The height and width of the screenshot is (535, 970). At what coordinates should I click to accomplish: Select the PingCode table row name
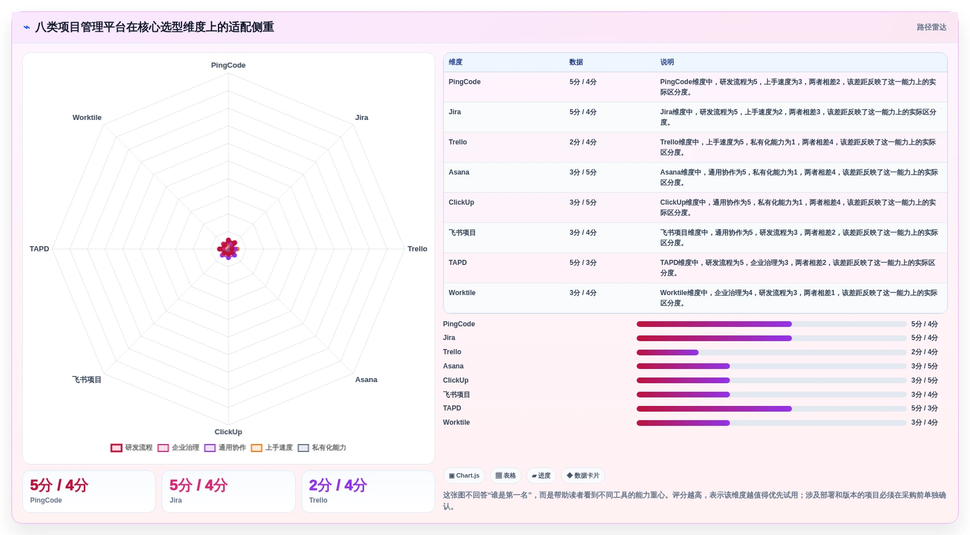pyautogui.click(x=464, y=82)
